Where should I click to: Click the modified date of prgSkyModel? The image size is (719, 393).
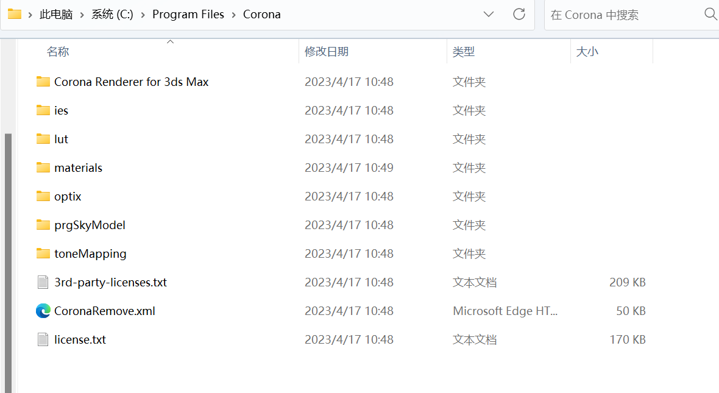coord(349,225)
